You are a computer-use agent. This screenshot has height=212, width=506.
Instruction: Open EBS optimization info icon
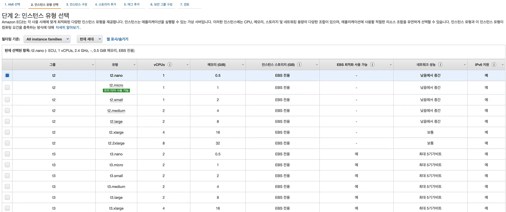coord(372,65)
